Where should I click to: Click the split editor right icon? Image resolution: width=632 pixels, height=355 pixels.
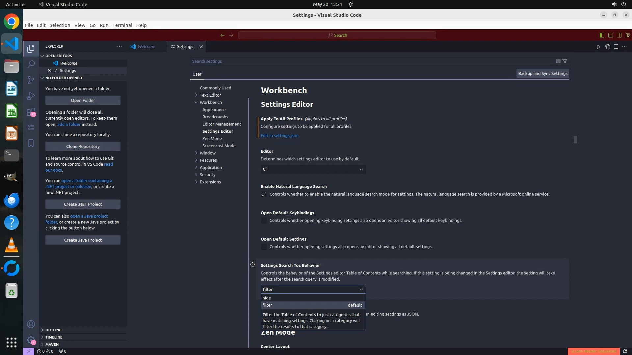pyautogui.click(x=616, y=47)
